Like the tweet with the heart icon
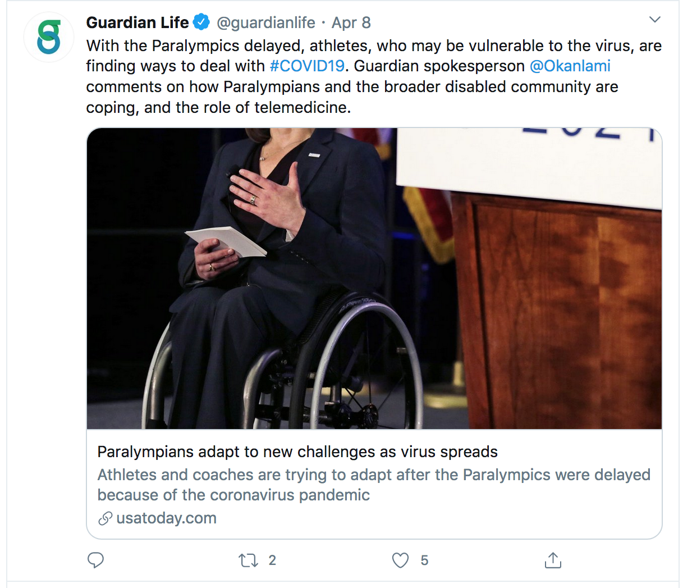This screenshot has width=692, height=588. [x=400, y=560]
